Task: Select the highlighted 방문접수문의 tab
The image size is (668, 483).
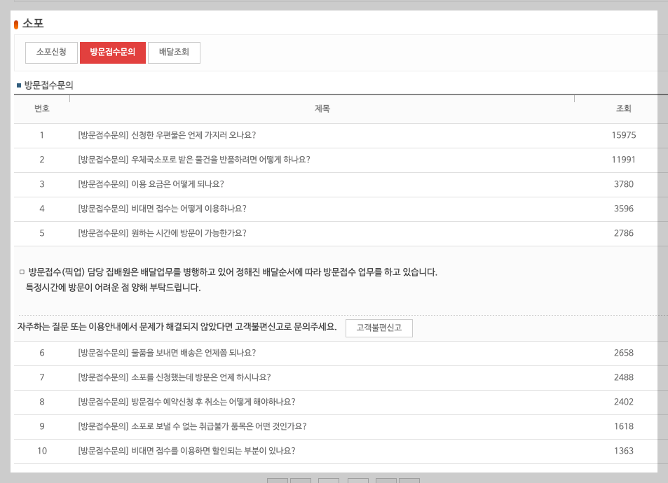Action: pyautogui.click(x=112, y=52)
